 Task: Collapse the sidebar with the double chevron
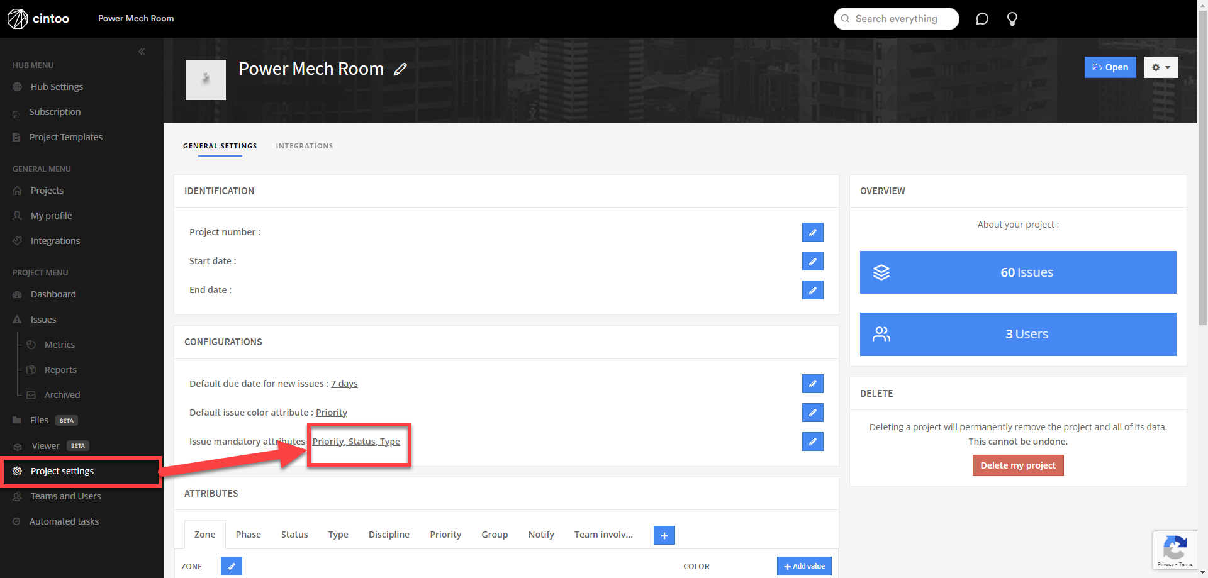click(142, 52)
